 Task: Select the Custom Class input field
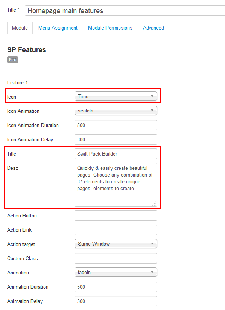[115, 258]
